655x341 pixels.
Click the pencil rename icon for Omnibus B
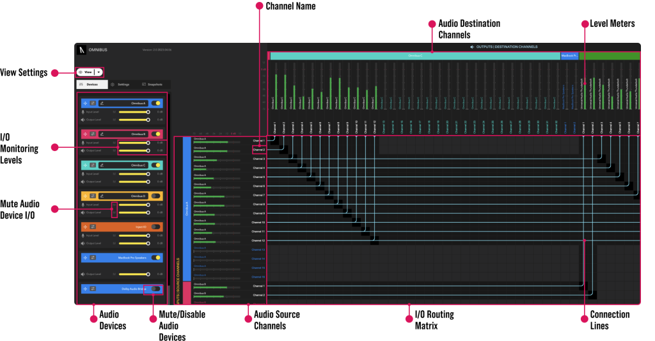102,134
